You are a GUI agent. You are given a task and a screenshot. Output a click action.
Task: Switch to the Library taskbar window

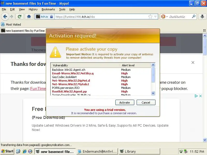pos(139,152)
